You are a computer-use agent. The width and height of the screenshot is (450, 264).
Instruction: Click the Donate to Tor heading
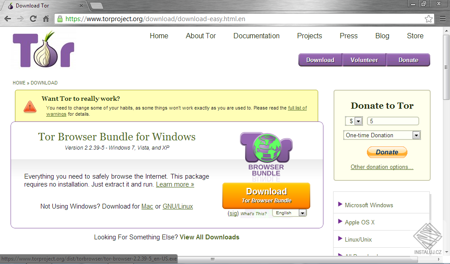click(x=382, y=106)
